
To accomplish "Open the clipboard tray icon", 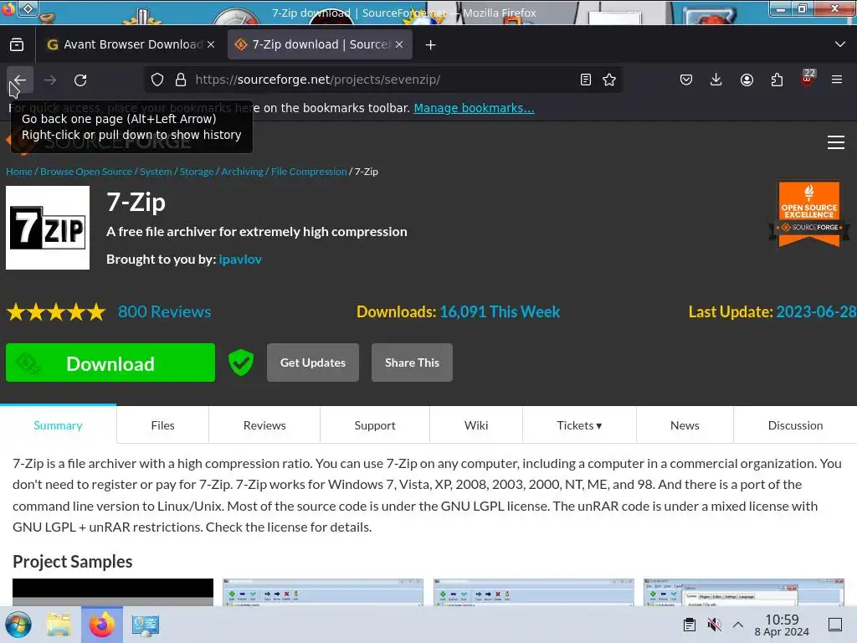I will click(690, 625).
